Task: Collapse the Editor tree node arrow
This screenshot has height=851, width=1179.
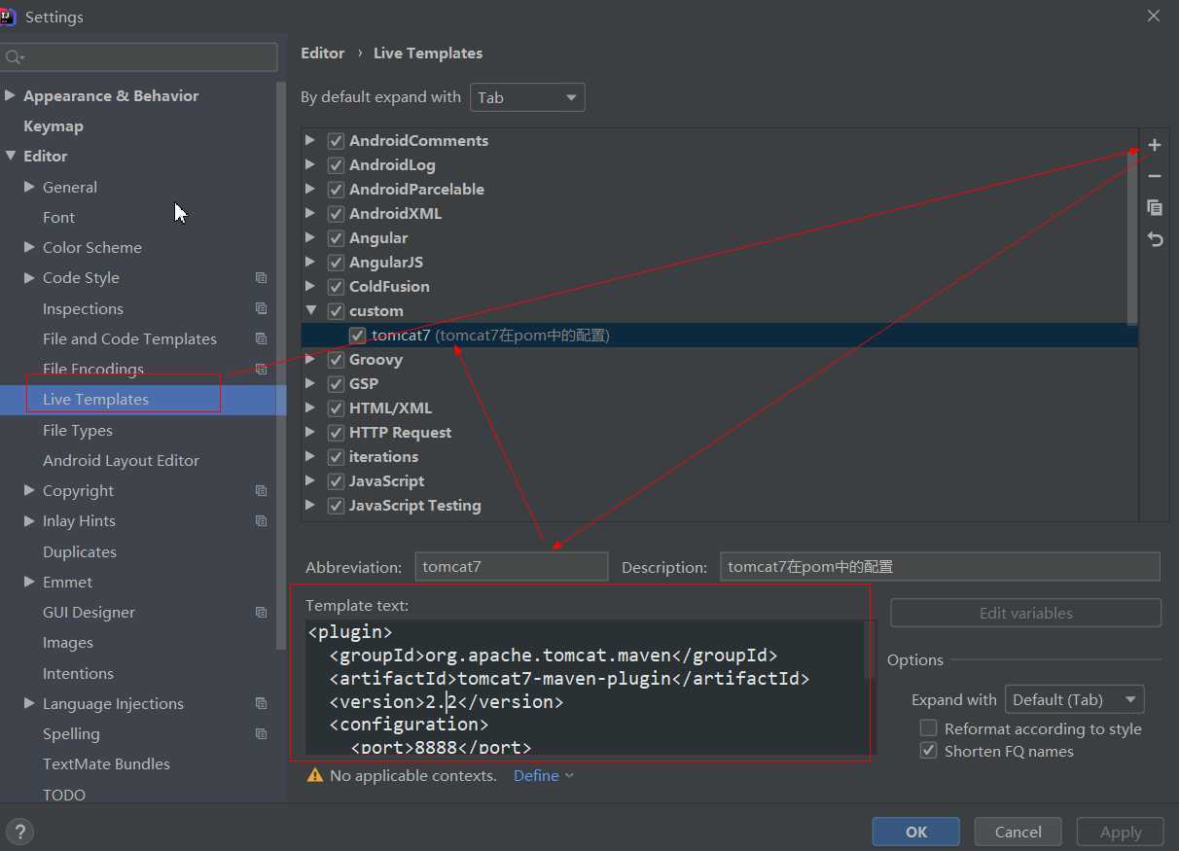Action: click(x=11, y=156)
